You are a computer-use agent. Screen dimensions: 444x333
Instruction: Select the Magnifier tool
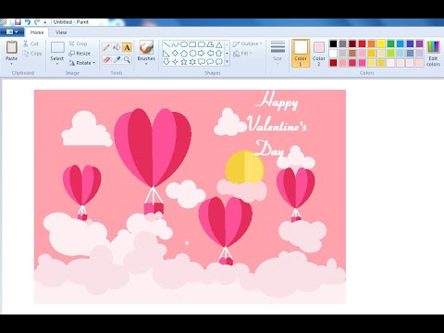(x=127, y=59)
